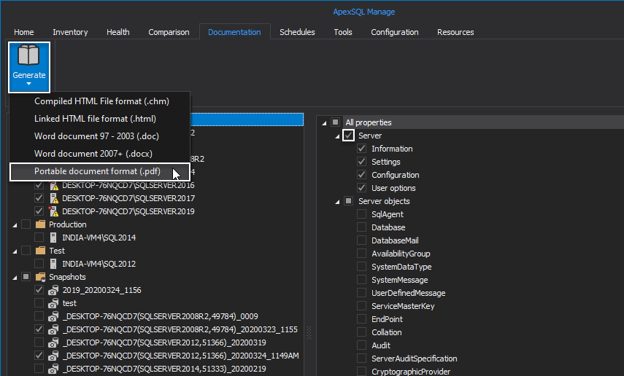Open the Schedules tab
Viewport: 624px width, 376px height.
[297, 32]
